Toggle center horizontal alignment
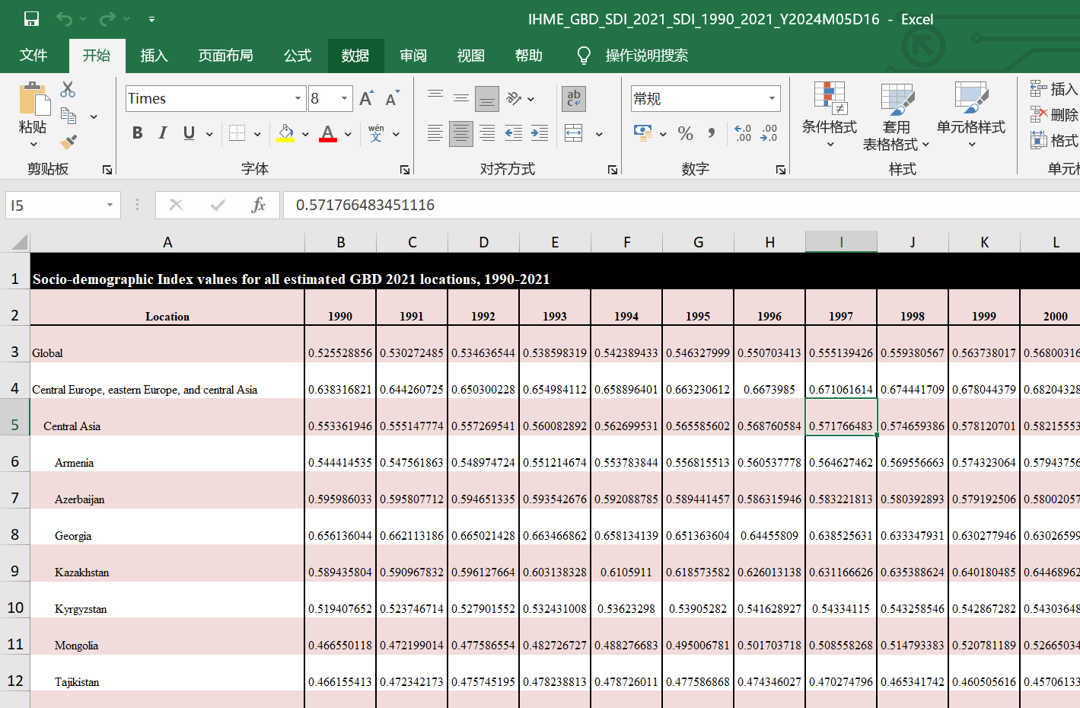 coord(460,134)
